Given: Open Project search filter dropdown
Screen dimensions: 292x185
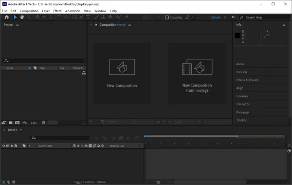Looking at the screenshot, I should (x=6, y=61).
